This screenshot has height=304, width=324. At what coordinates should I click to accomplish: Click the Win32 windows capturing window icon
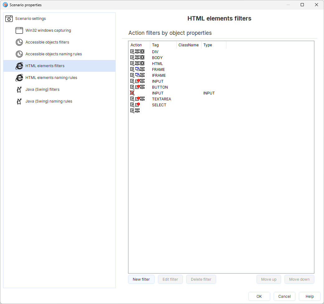pos(19,30)
